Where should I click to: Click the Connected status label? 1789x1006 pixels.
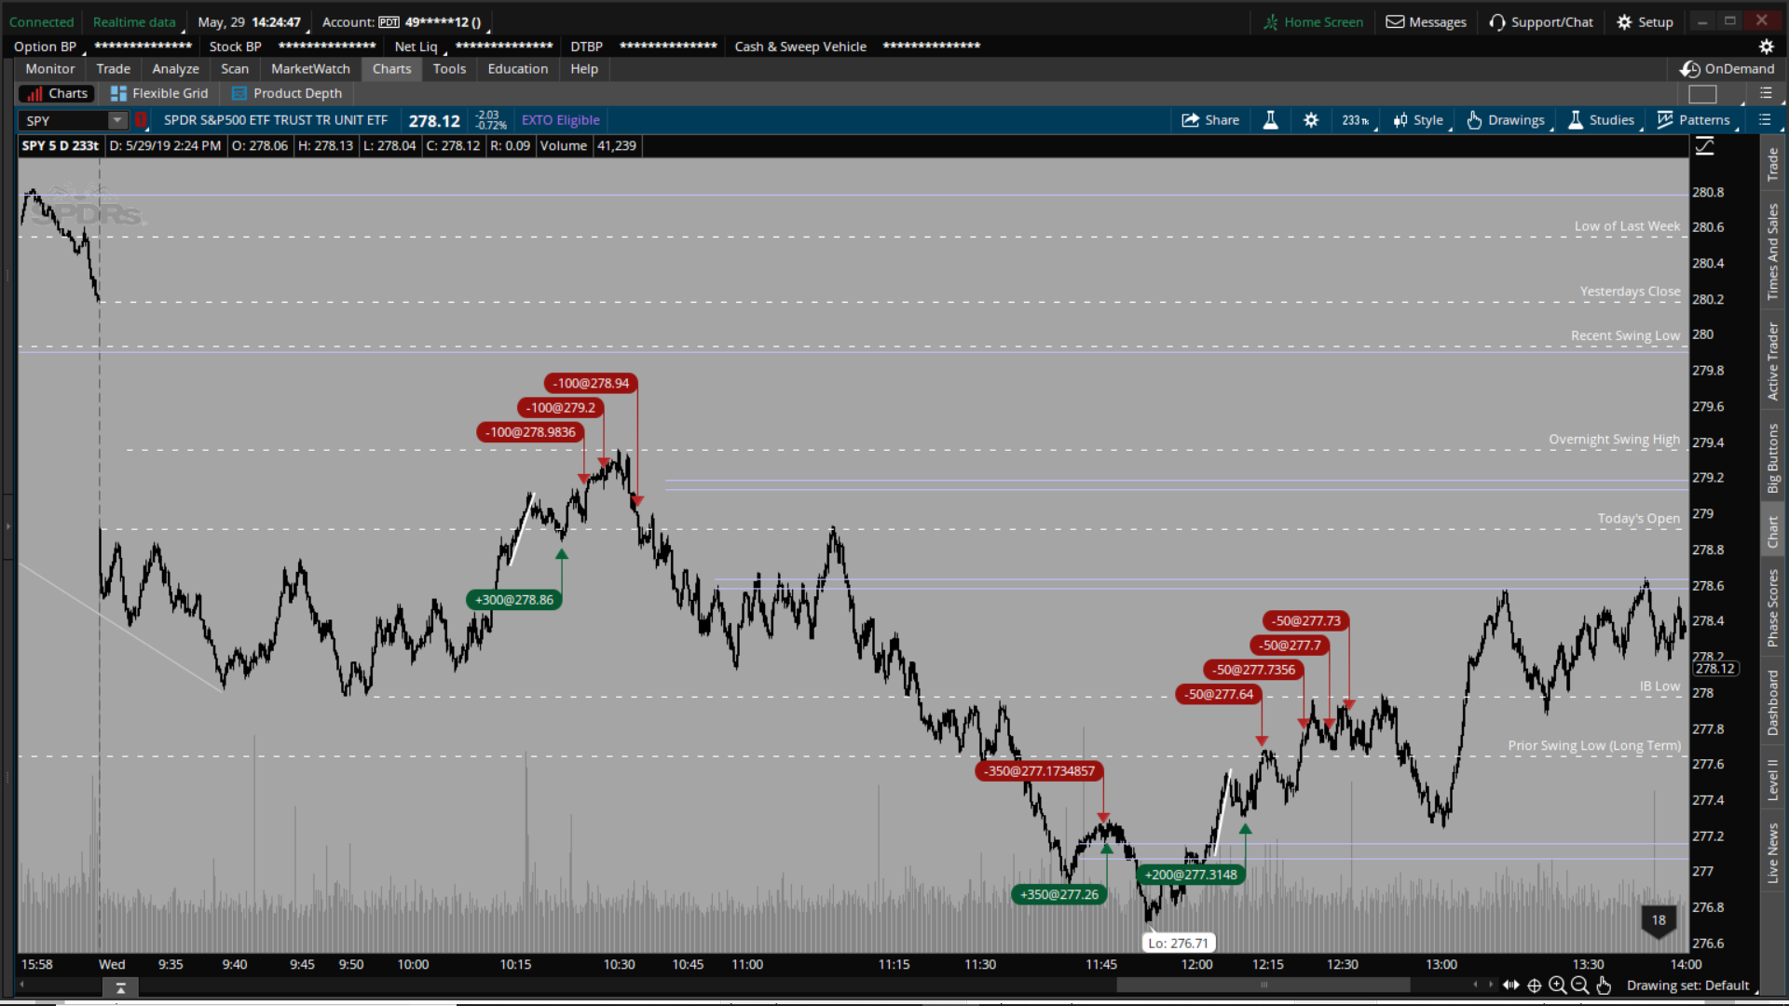[x=41, y=22]
